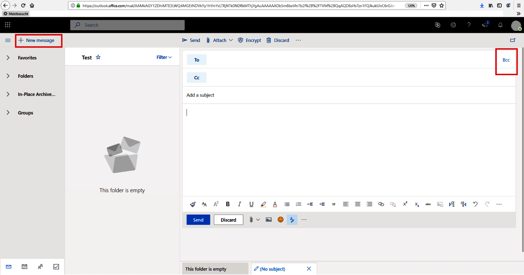Toggle italic formatting
The image size is (524, 275).
tap(239, 204)
